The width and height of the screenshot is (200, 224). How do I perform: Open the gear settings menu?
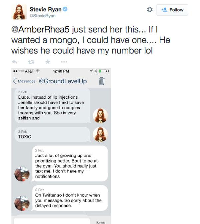[x=150, y=10]
